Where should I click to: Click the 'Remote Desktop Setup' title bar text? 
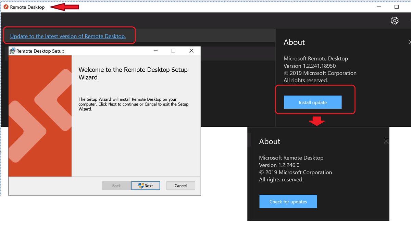point(40,51)
